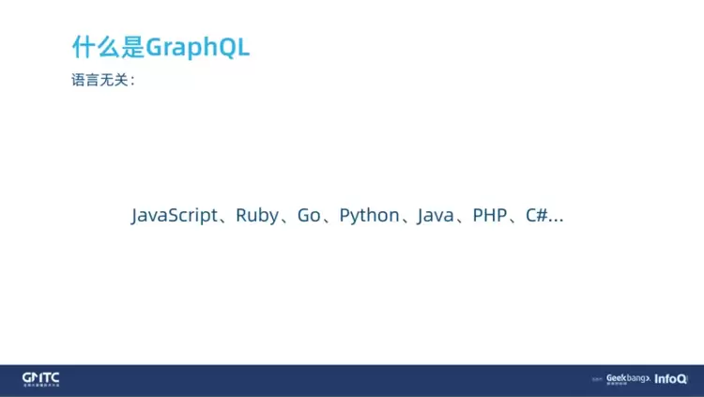704x397 pixels.
Task: Click the word Python in the list
Action: [x=369, y=216]
